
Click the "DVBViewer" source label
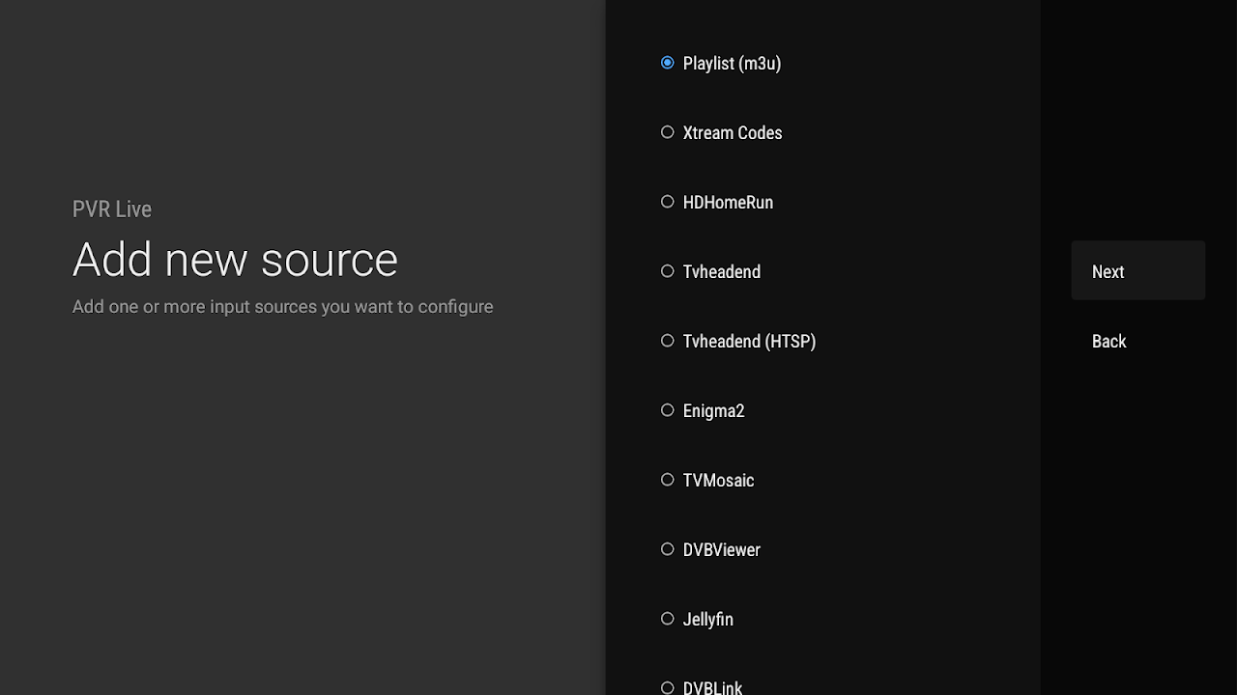pos(721,550)
